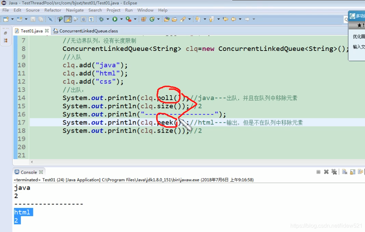Open the Run configurations dropdown arrow
This screenshot has height=232, width=365.
[x=121, y=19]
